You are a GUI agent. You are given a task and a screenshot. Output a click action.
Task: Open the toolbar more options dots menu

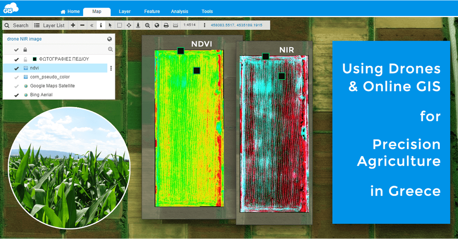click(x=205, y=25)
